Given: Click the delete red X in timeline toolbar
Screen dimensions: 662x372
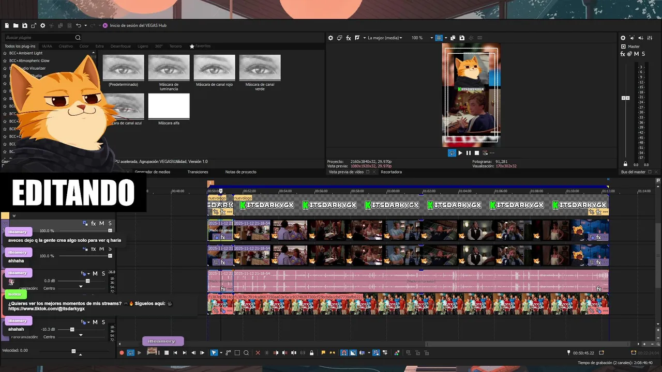Looking at the screenshot, I should [x=258, y=353].
